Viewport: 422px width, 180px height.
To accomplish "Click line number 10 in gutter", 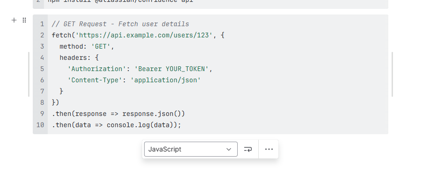I will point(40,125).
